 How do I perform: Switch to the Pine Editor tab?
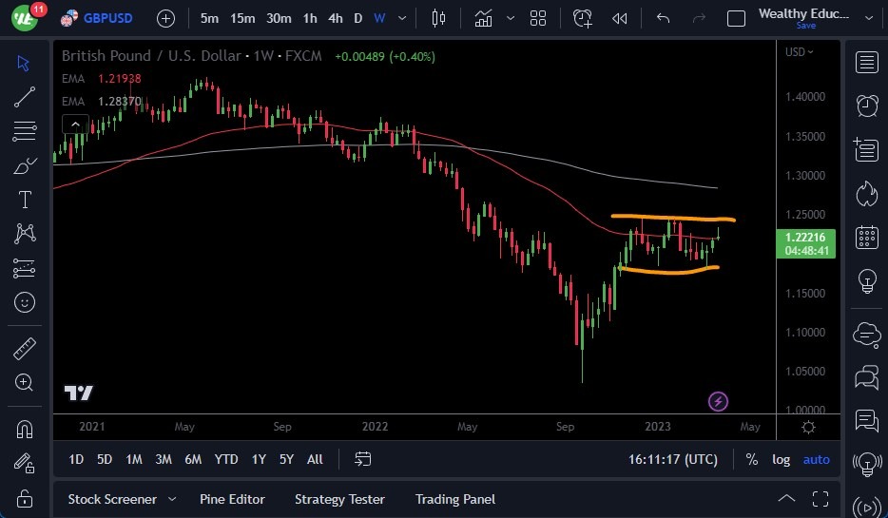pos(232,499)
